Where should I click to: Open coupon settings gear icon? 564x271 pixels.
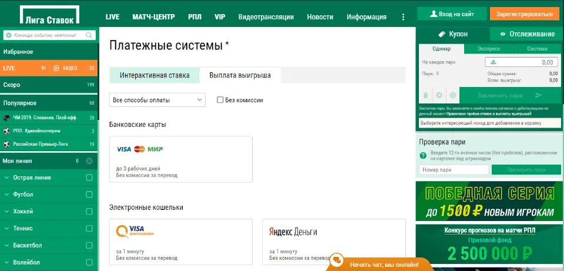439,95
